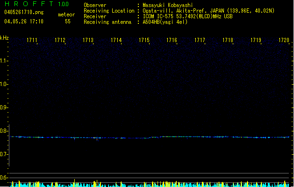
Task: Click the 1714 time axis label
Action: 116,40
